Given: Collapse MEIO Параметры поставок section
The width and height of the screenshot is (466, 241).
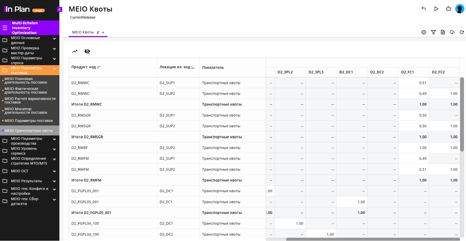Looking at the screenshot, I should coord(54,69).
